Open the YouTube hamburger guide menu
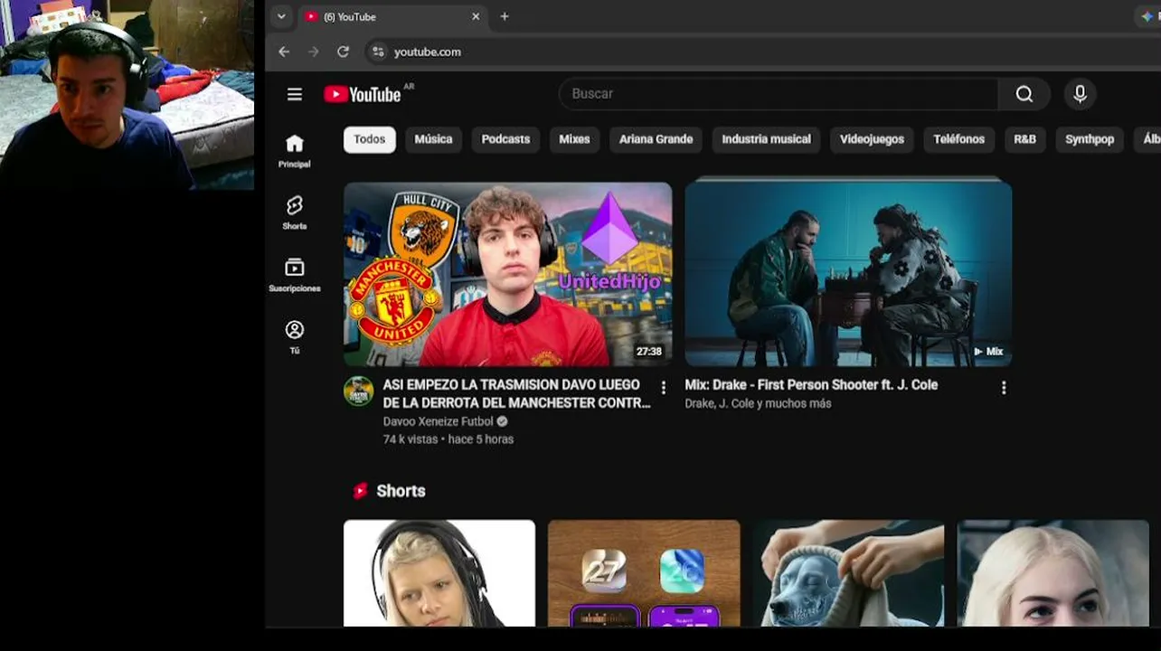This screenshot has height=651, width=1161. [294, 94]
